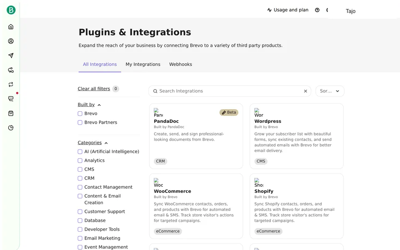Check the Database category filter
This screenshot has width=400, height=250.
[80, 221]
